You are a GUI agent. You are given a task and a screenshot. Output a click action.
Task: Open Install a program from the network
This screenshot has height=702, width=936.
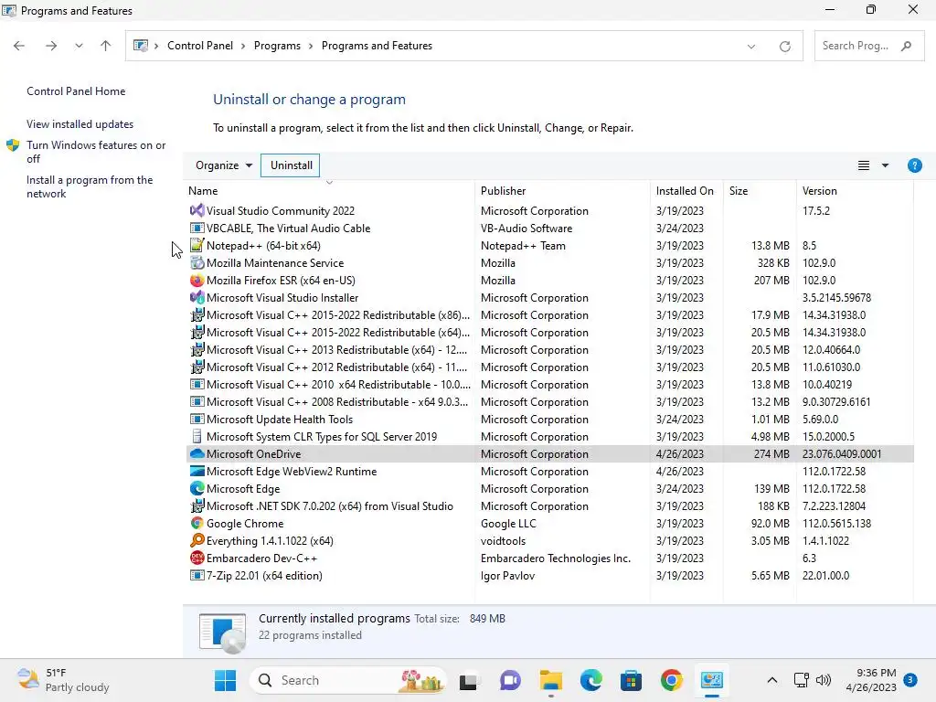click(x=90, y=186)
